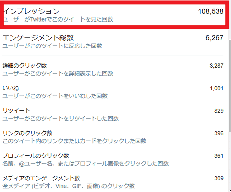Select the 361 profile clicks value
This screenshot has width=231, height=192.
(x=219, y=156)
